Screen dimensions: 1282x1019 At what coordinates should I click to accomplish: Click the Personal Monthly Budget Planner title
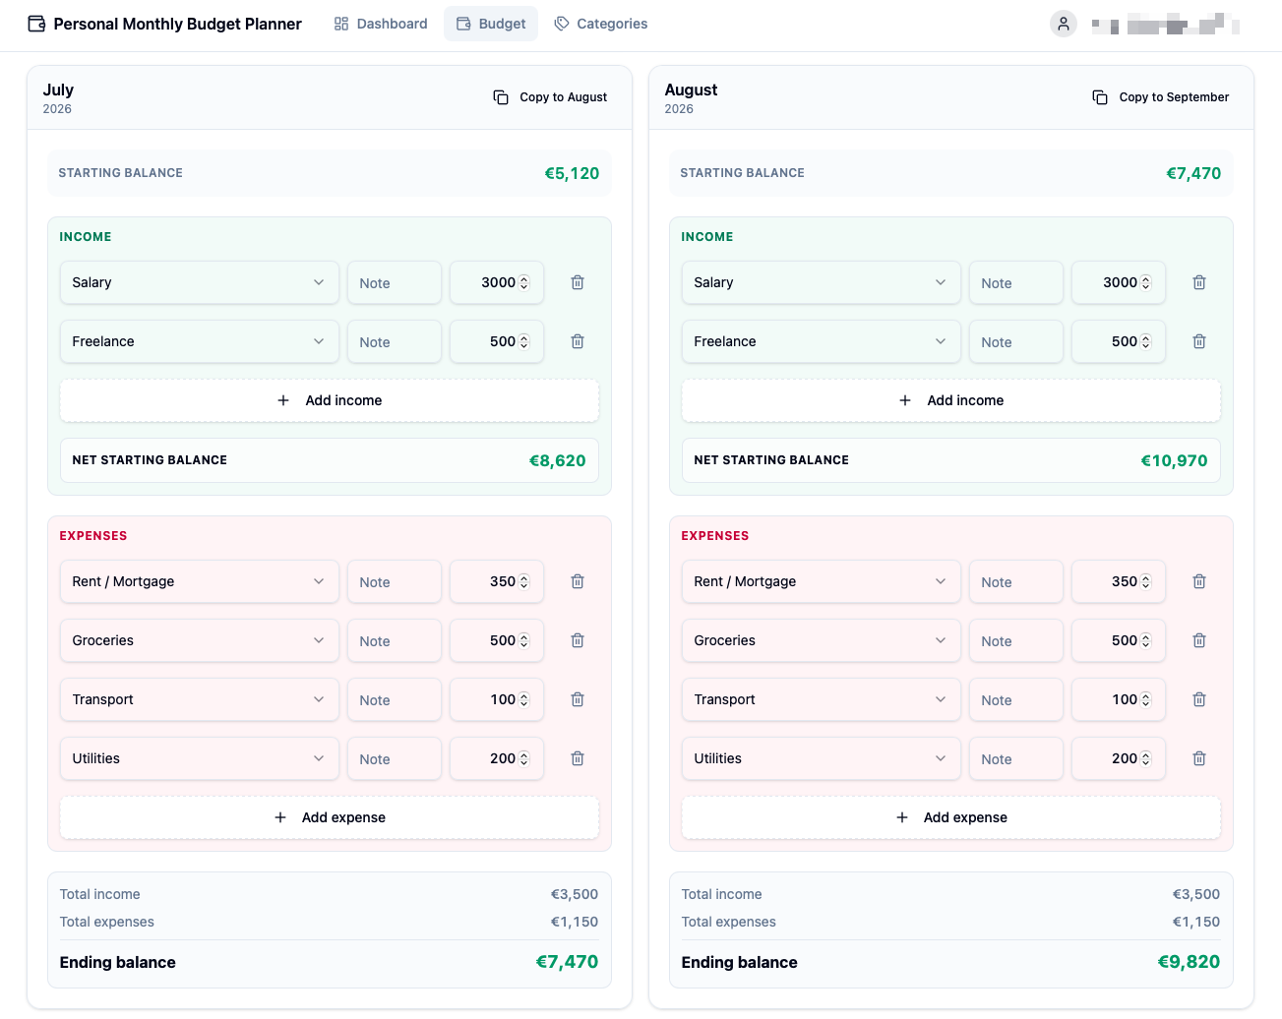tap(177, 24)
